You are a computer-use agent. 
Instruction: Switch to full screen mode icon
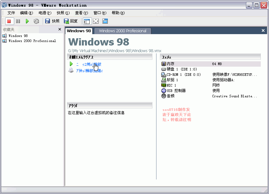[x=96, y=21]
